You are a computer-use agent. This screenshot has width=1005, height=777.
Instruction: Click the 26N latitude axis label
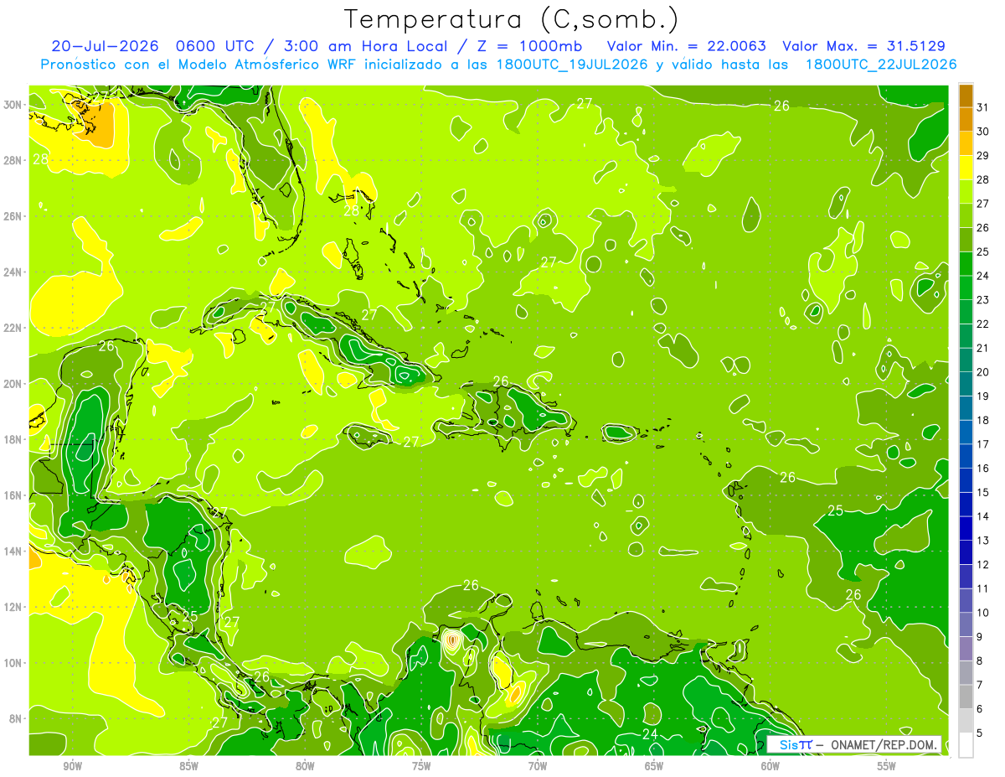13,215
